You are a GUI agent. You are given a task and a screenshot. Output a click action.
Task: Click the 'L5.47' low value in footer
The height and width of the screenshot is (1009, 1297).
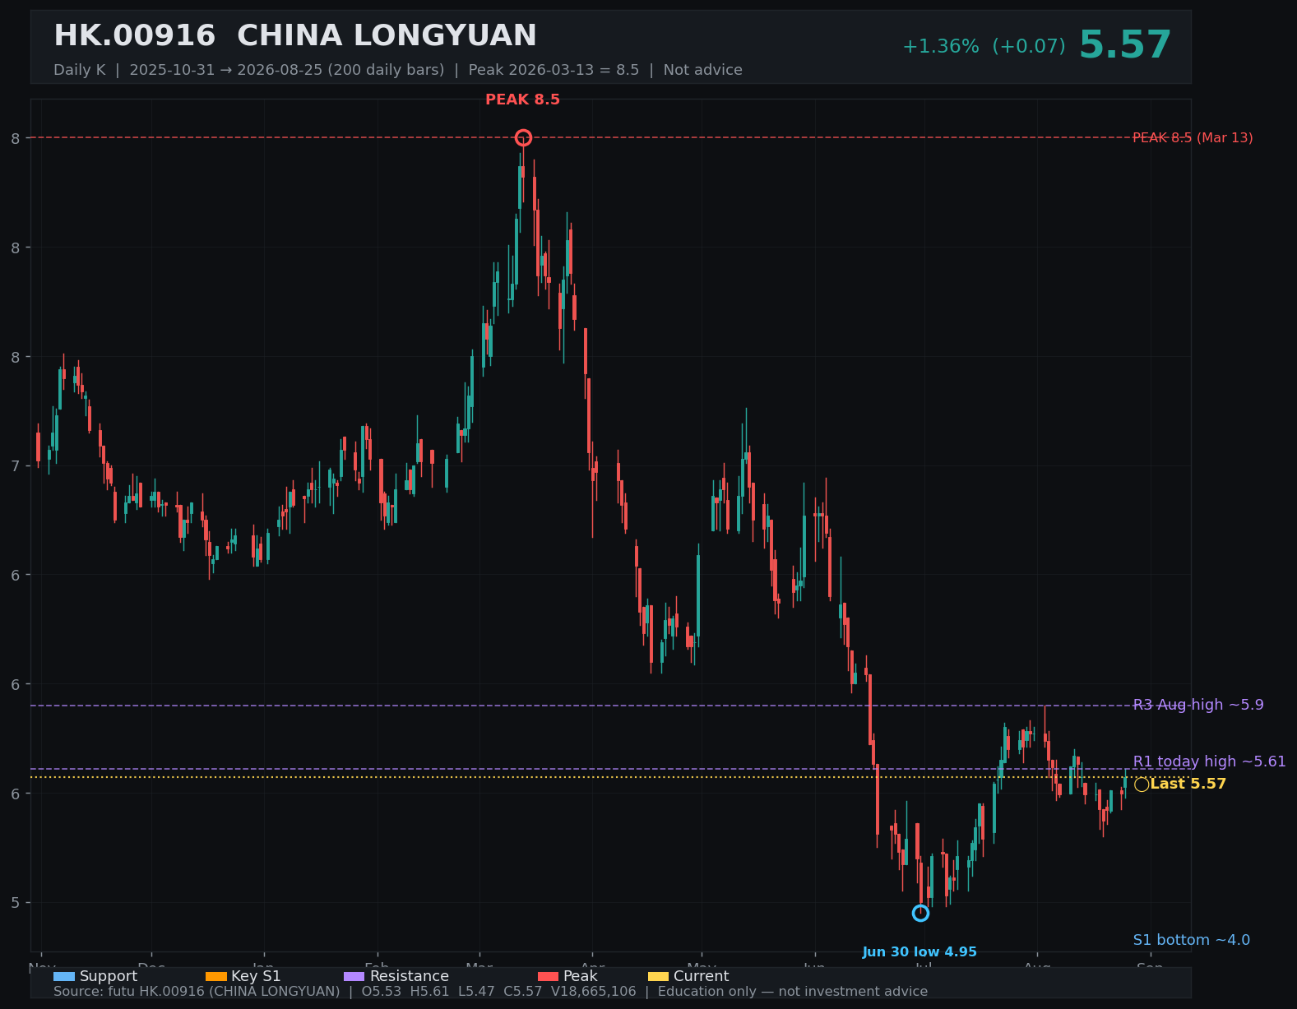[x=476, y=992]
